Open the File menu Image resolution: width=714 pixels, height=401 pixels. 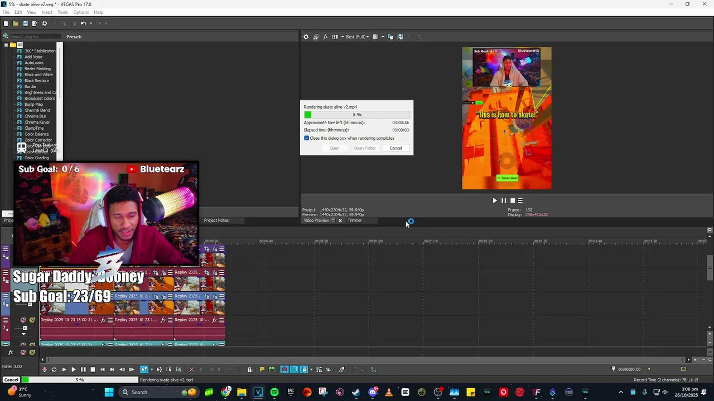pos(6,12)
